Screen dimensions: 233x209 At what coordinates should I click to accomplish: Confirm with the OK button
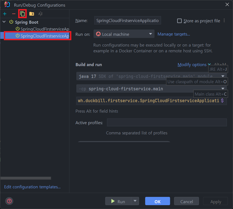coord(158,201)
